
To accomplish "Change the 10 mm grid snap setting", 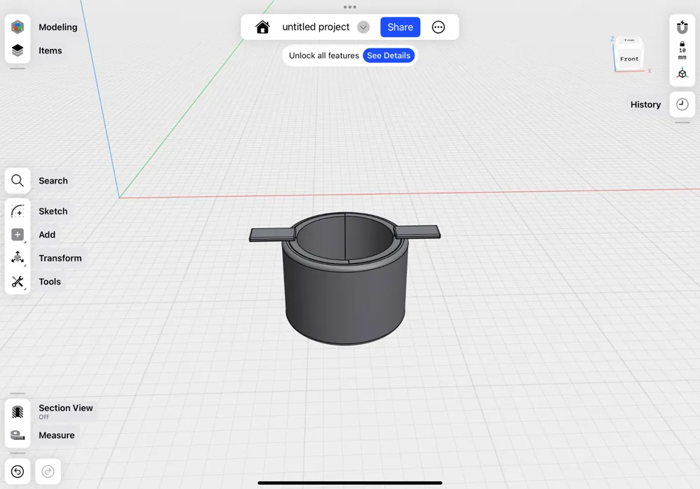I will [682, 50].
